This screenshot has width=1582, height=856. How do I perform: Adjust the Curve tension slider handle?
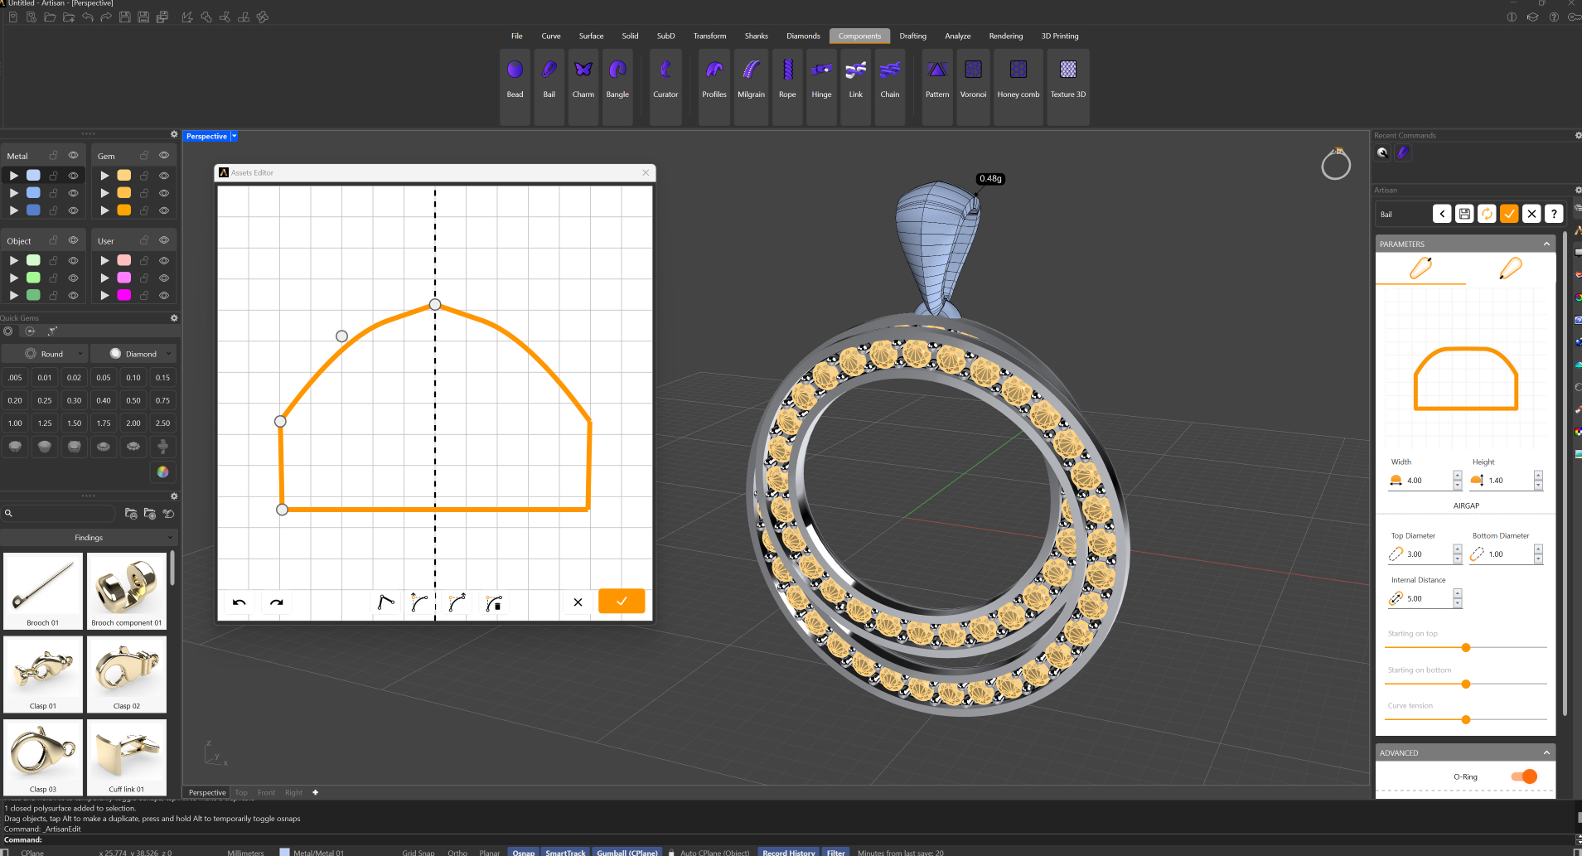coord(1466,719)
